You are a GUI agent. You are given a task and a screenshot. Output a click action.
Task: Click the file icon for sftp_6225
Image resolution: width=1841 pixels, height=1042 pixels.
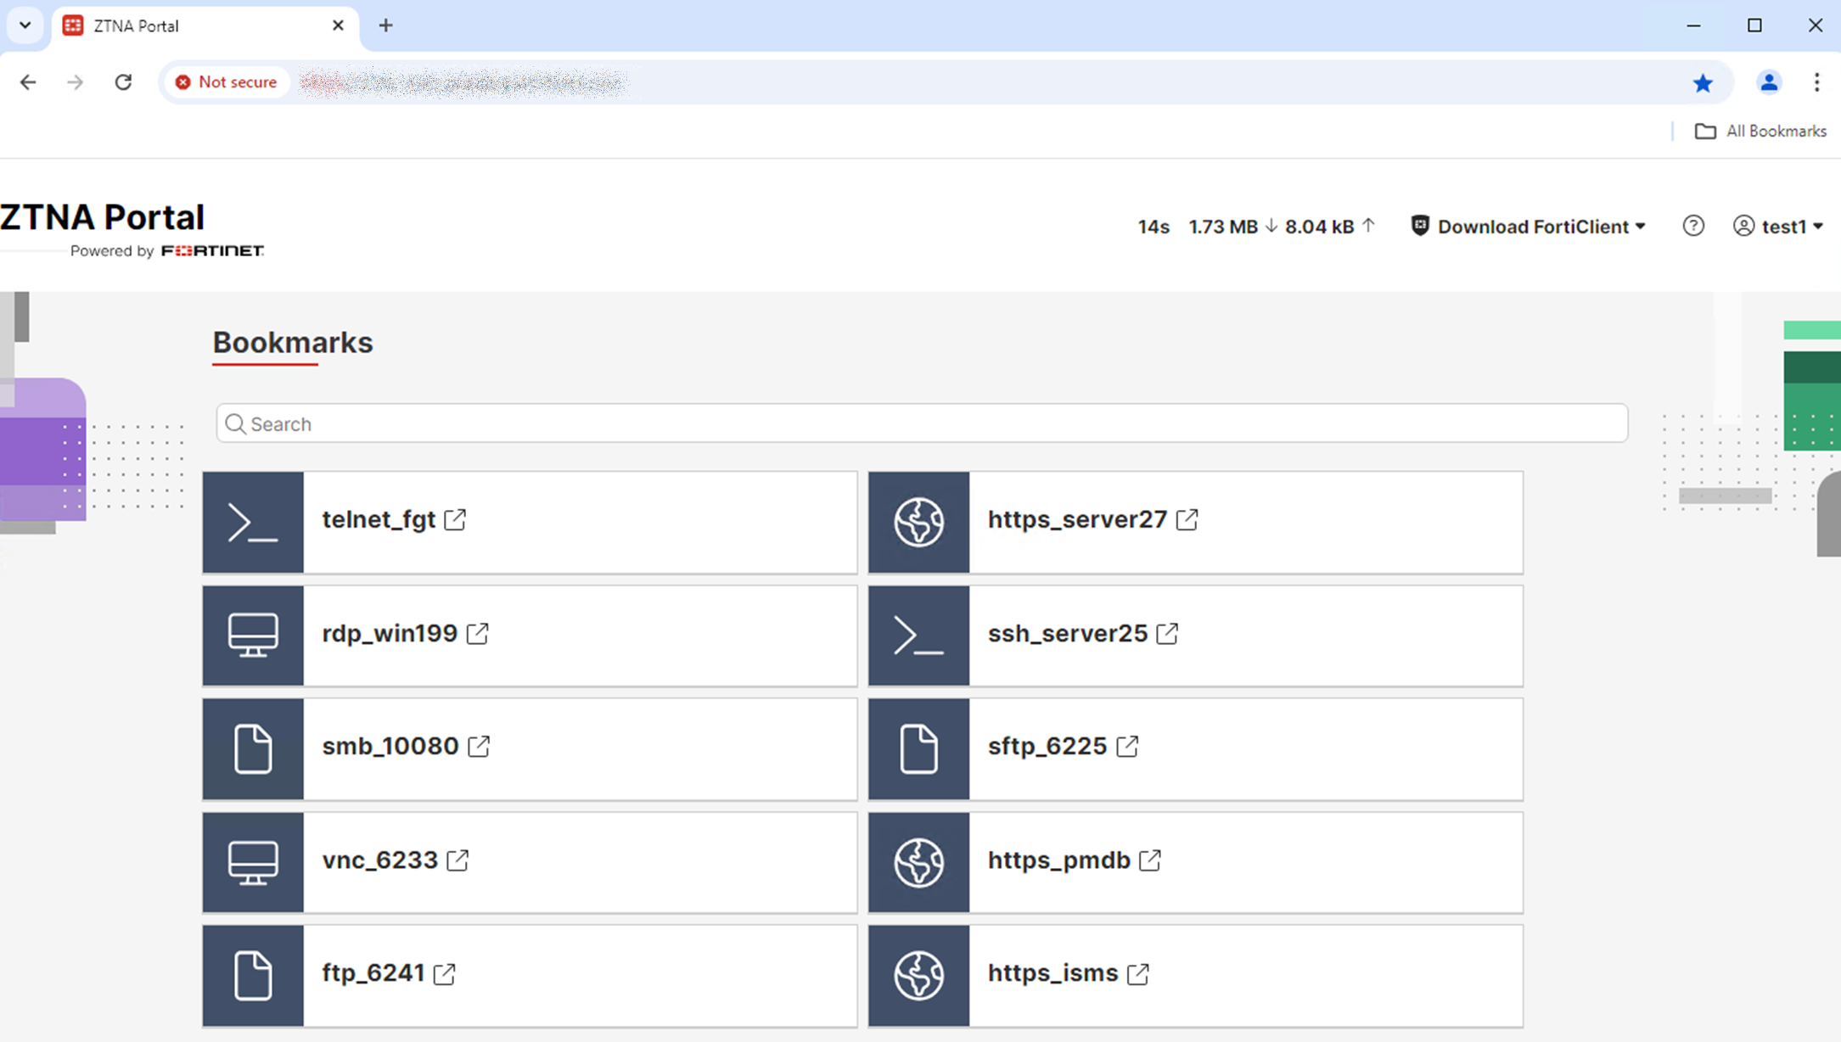coord(918,748)
